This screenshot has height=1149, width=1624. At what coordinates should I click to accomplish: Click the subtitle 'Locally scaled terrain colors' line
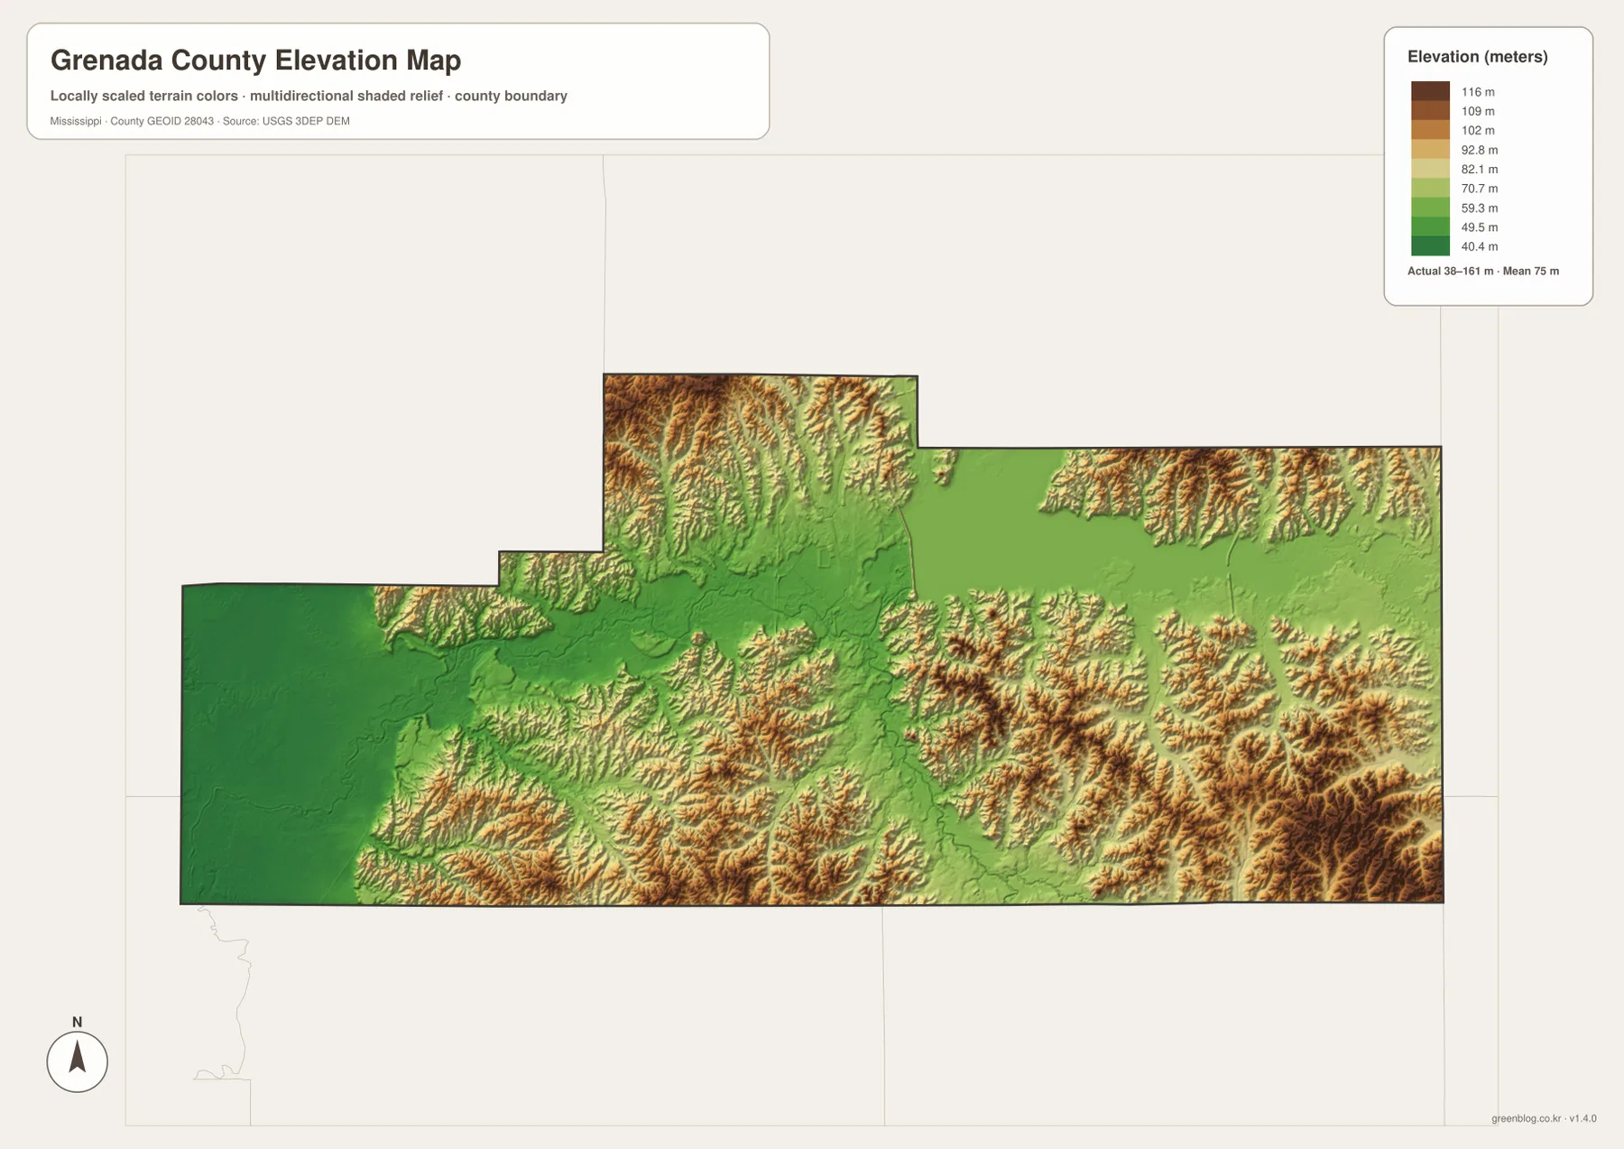pyautogui.click(x=309, y=96)
